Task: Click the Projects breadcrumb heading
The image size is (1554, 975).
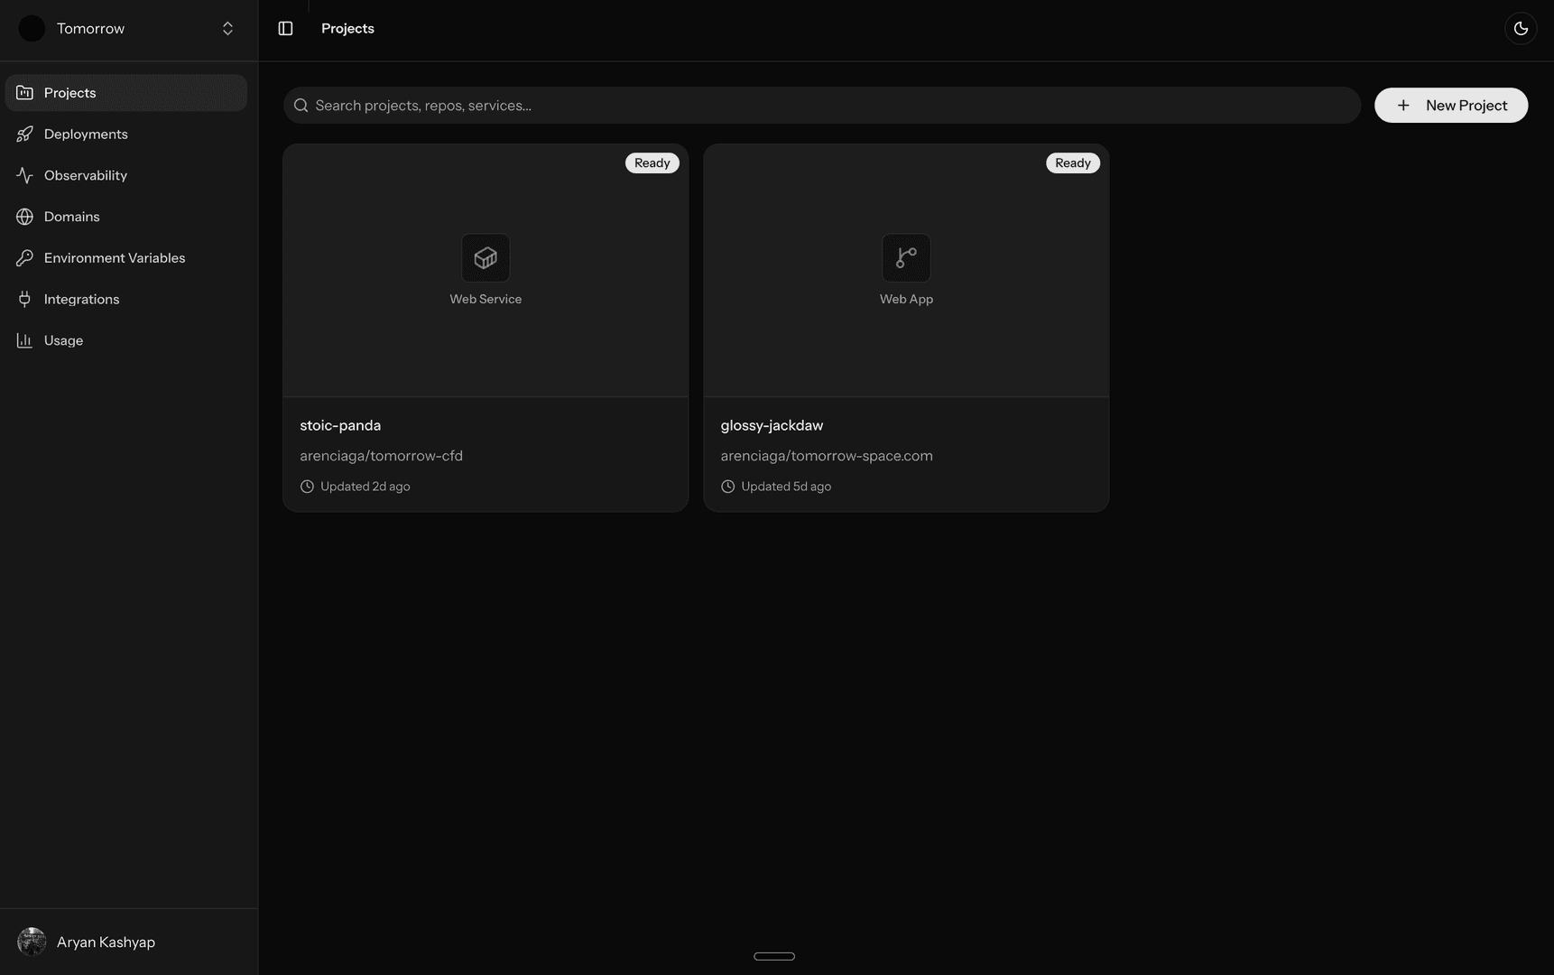Action: tap(347, 29)
